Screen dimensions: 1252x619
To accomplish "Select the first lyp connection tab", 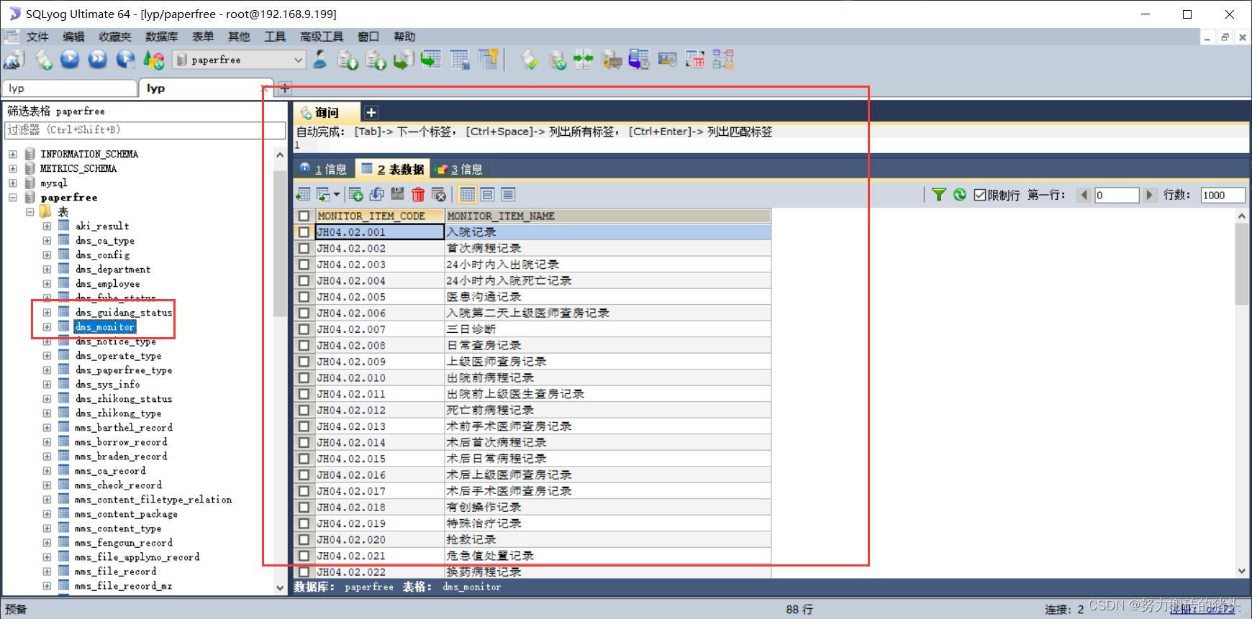I will 69,88.
